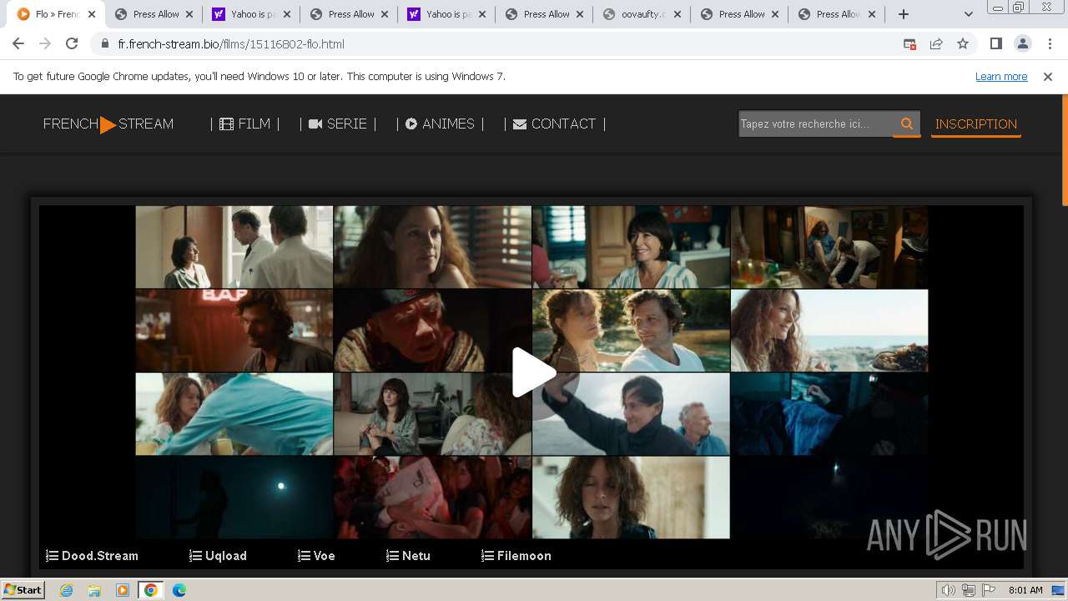Open the ANIMES menu
1068x601 pixels.
pos(440,124)
